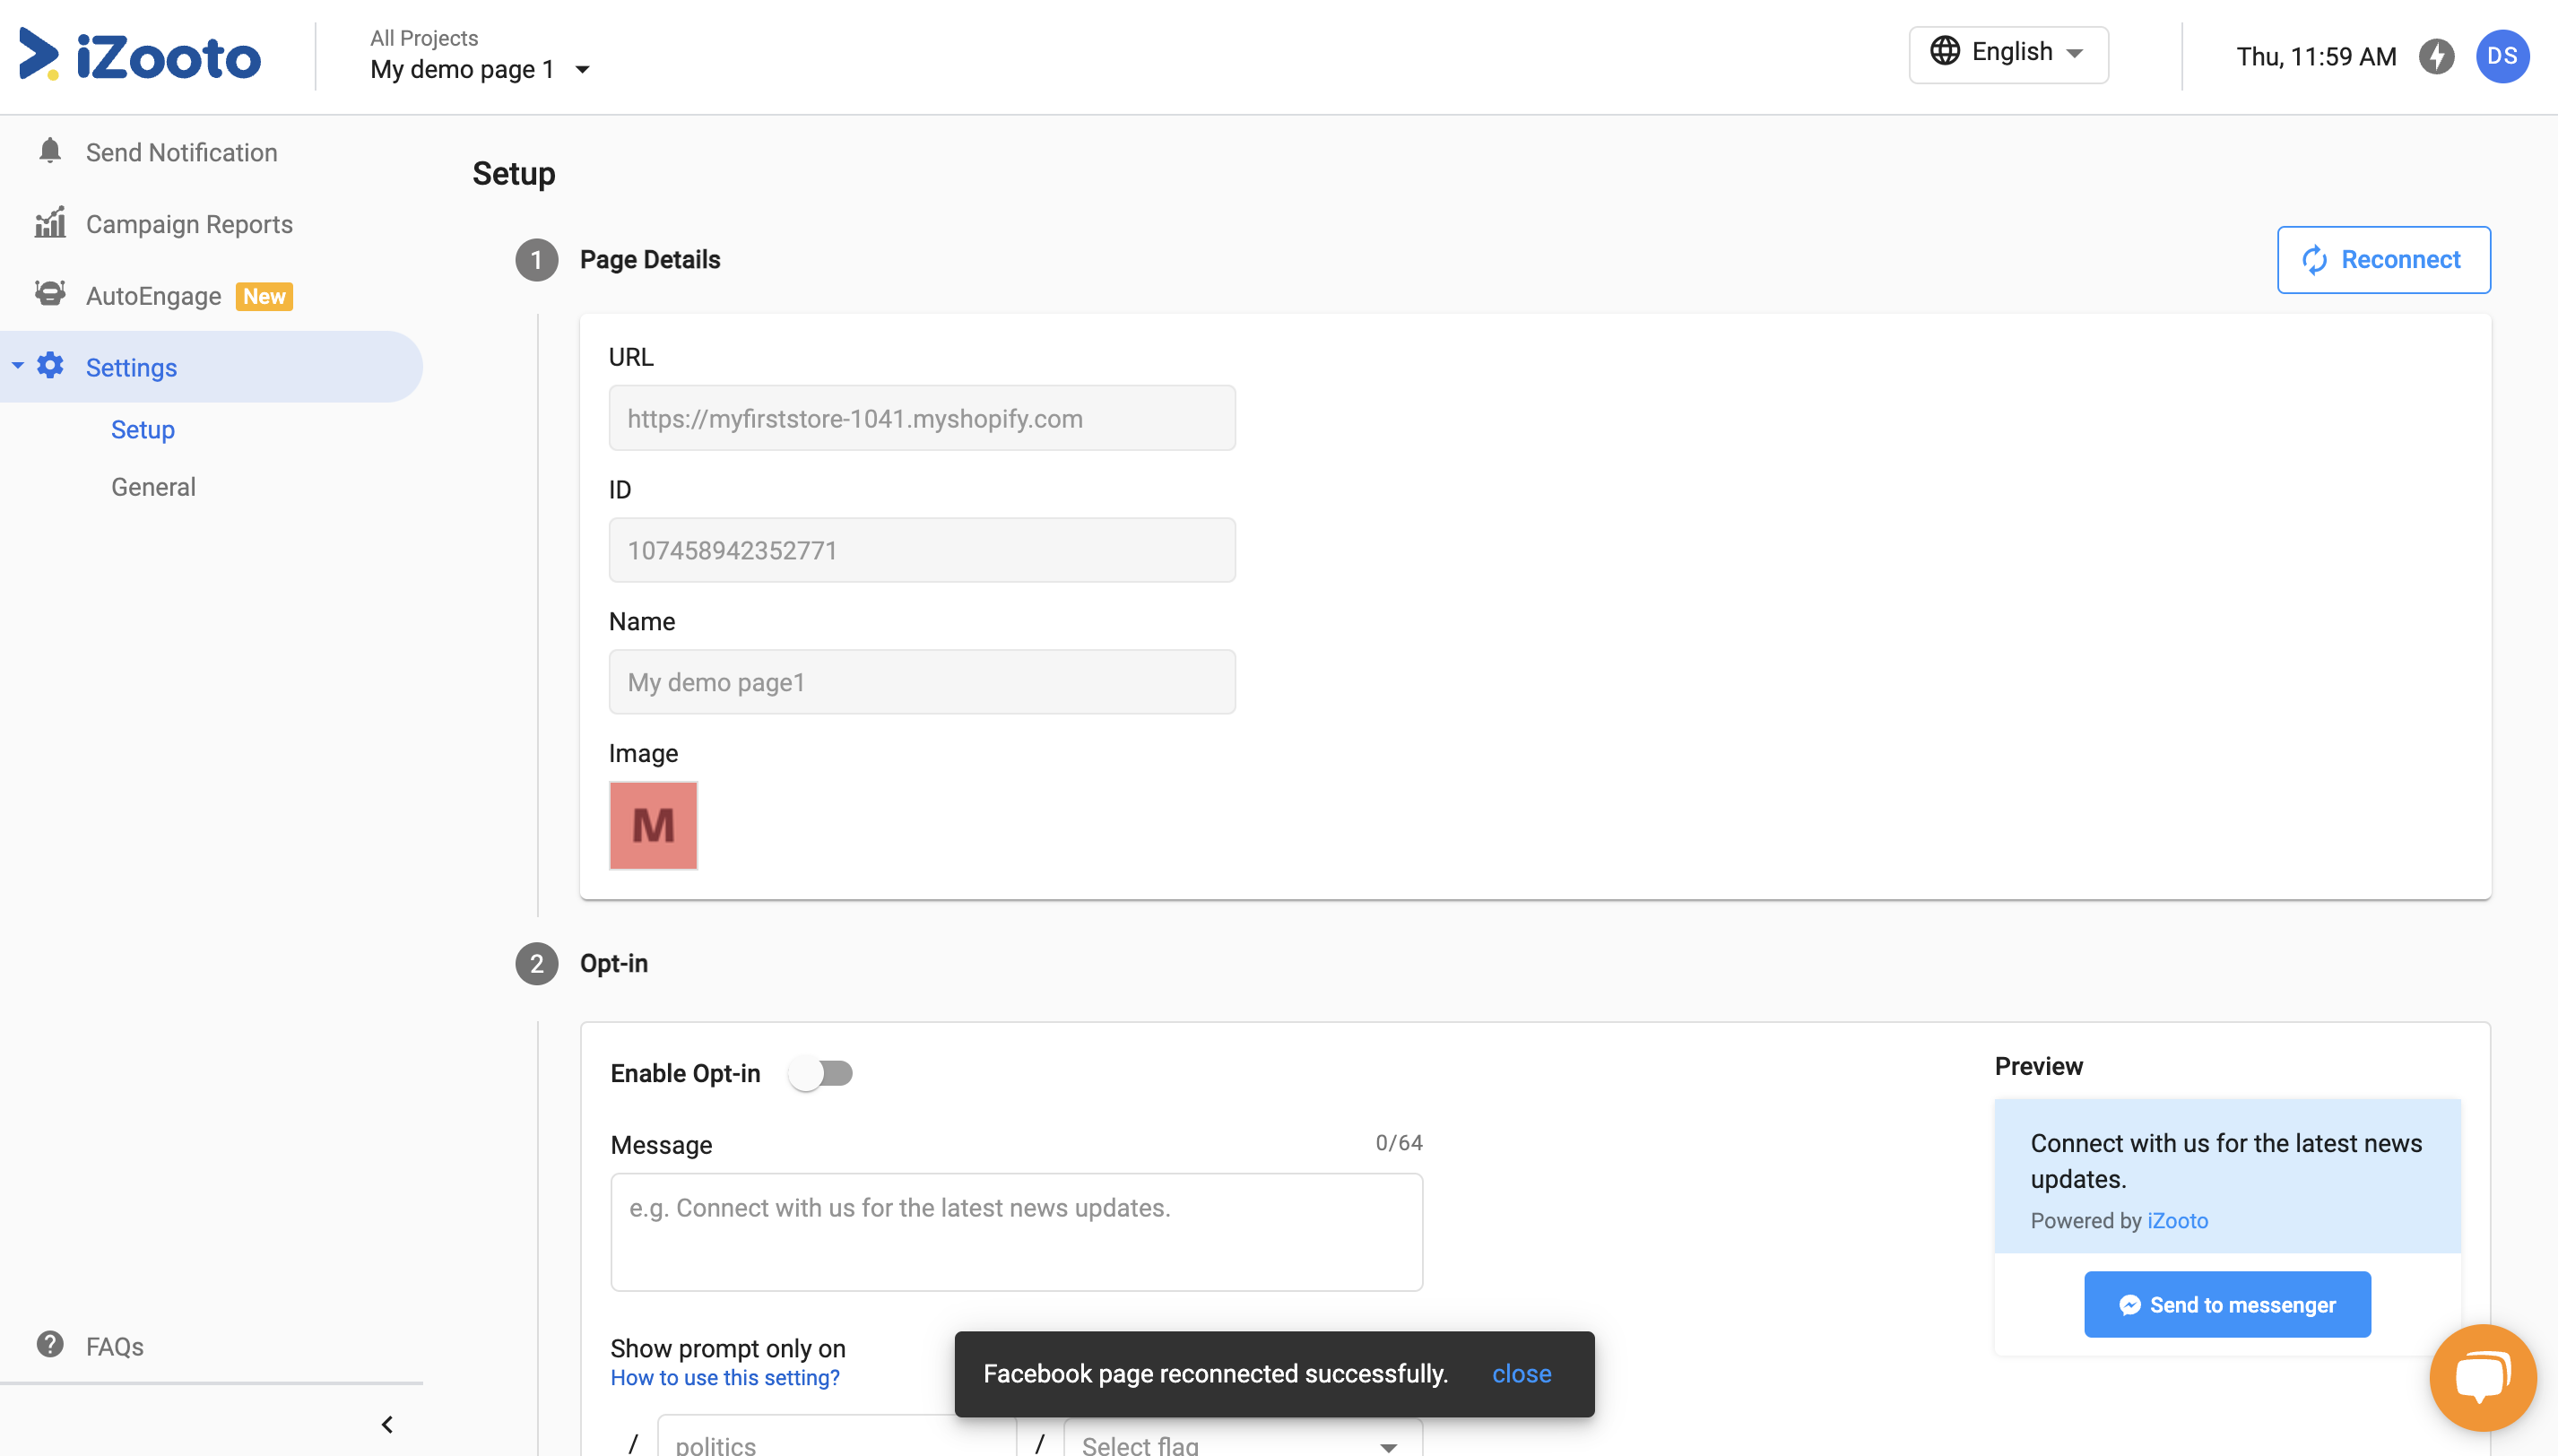Screen dimensions: 2558x1456
Task: Dismiss the notification with the close link
Action: 1521,1374
